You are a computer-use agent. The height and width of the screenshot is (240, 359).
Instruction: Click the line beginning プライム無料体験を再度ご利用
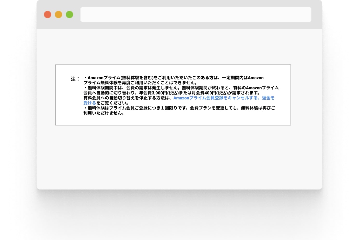(140, 83)
